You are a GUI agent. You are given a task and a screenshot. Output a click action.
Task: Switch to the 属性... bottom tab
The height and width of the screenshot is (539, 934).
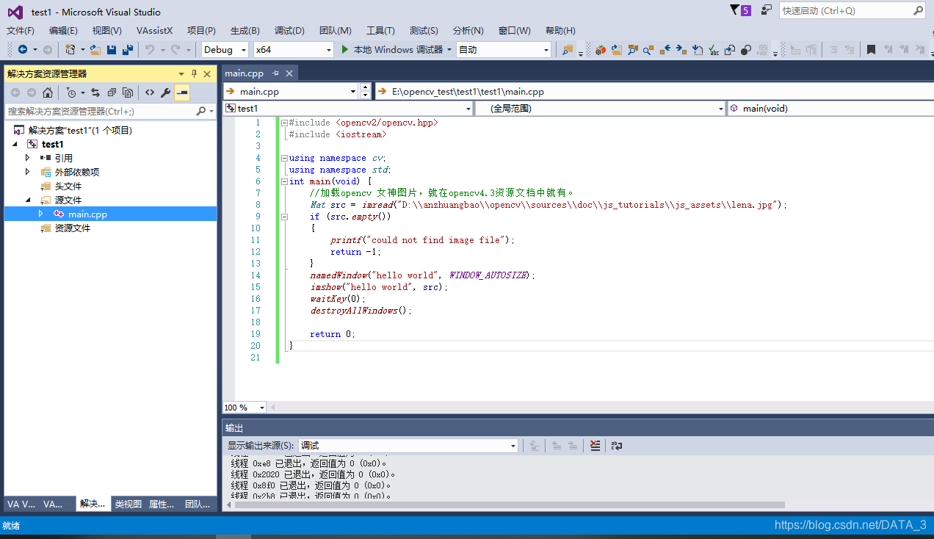click(162, 504)
